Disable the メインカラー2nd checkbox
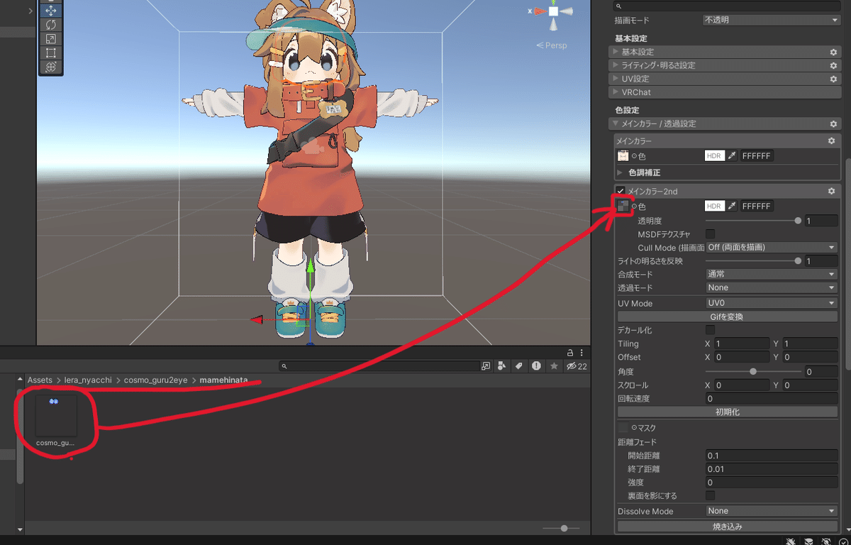Viewport: 851px width, 545px height. 621,192
